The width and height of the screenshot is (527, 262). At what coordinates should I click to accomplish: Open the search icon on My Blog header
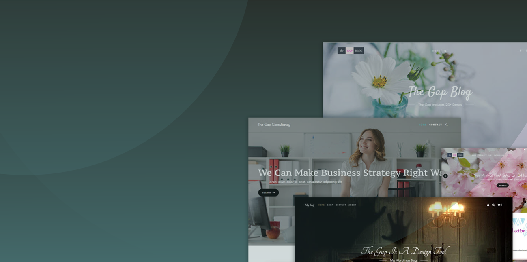pos(493,205)
